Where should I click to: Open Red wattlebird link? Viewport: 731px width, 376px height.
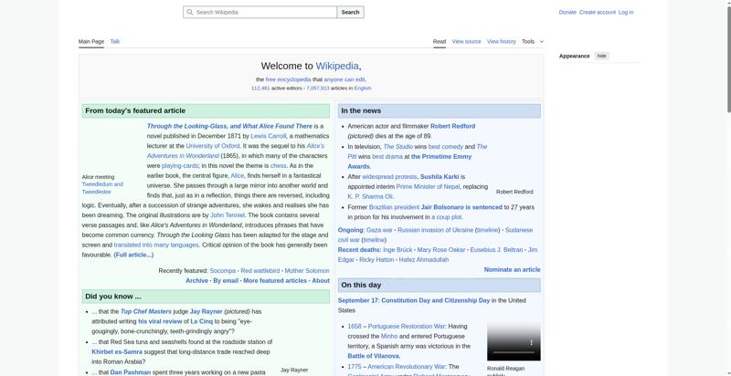(260, 270)
